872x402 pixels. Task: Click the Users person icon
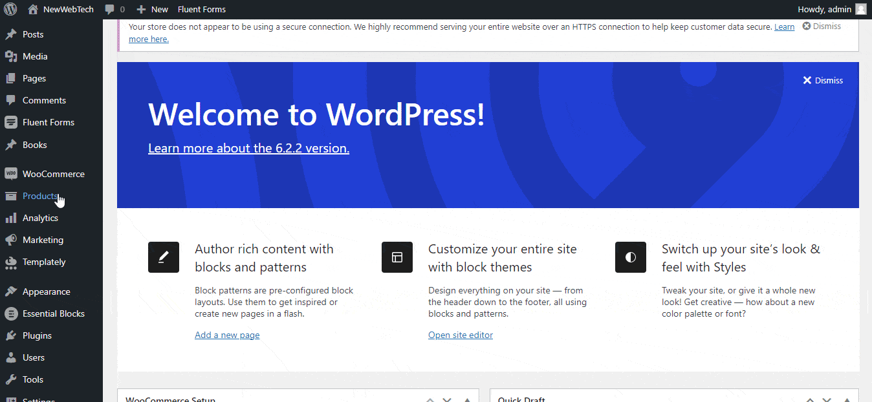pos(11,357)
